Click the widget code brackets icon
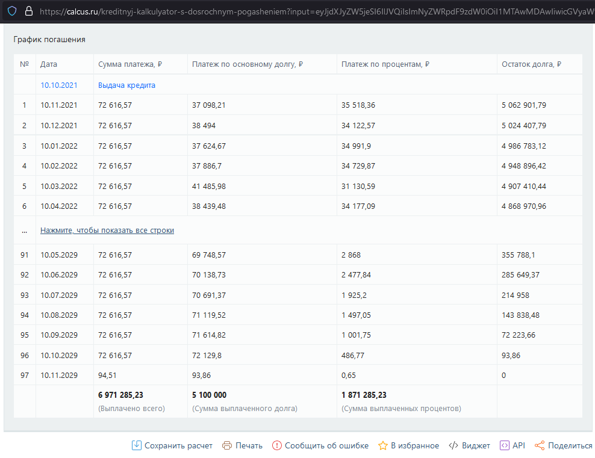The image size is (595, 458). point(453,445)
